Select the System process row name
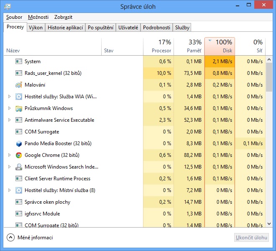276x251 pixels. coord(33,61)
